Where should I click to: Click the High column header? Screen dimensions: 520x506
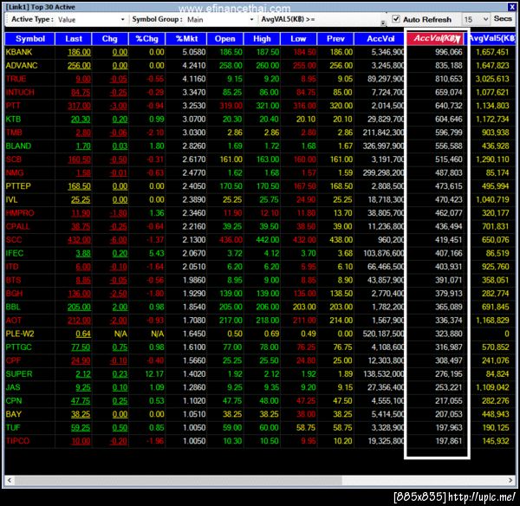(262, 39)
